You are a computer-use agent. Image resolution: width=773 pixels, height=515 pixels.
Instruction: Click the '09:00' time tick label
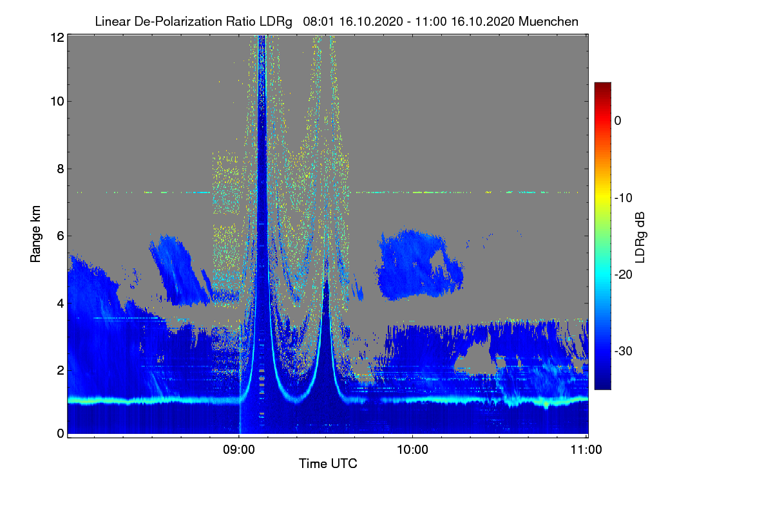(x=239, y=449)
